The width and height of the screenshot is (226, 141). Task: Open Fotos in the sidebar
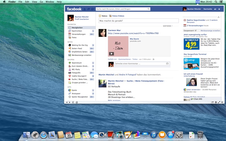[x=81, y=38]
